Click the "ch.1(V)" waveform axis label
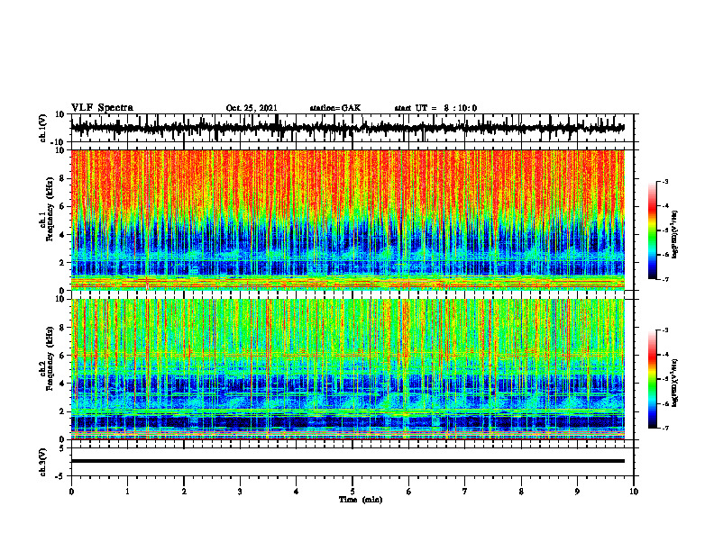The height and width of the screenshot is (551, 714). point(43,128)
